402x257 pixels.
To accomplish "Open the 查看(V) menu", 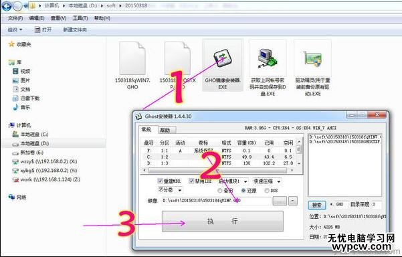I will [x=58, y=18].
